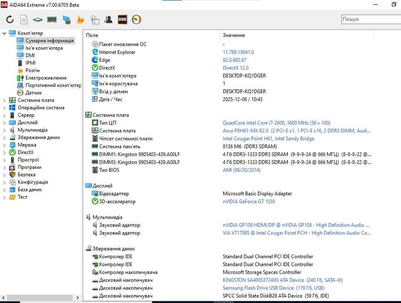Image resolution: width=401 pixels, height=303 pixels.
Task: Expand the Операційна система tree node
Action: (4, 108)
